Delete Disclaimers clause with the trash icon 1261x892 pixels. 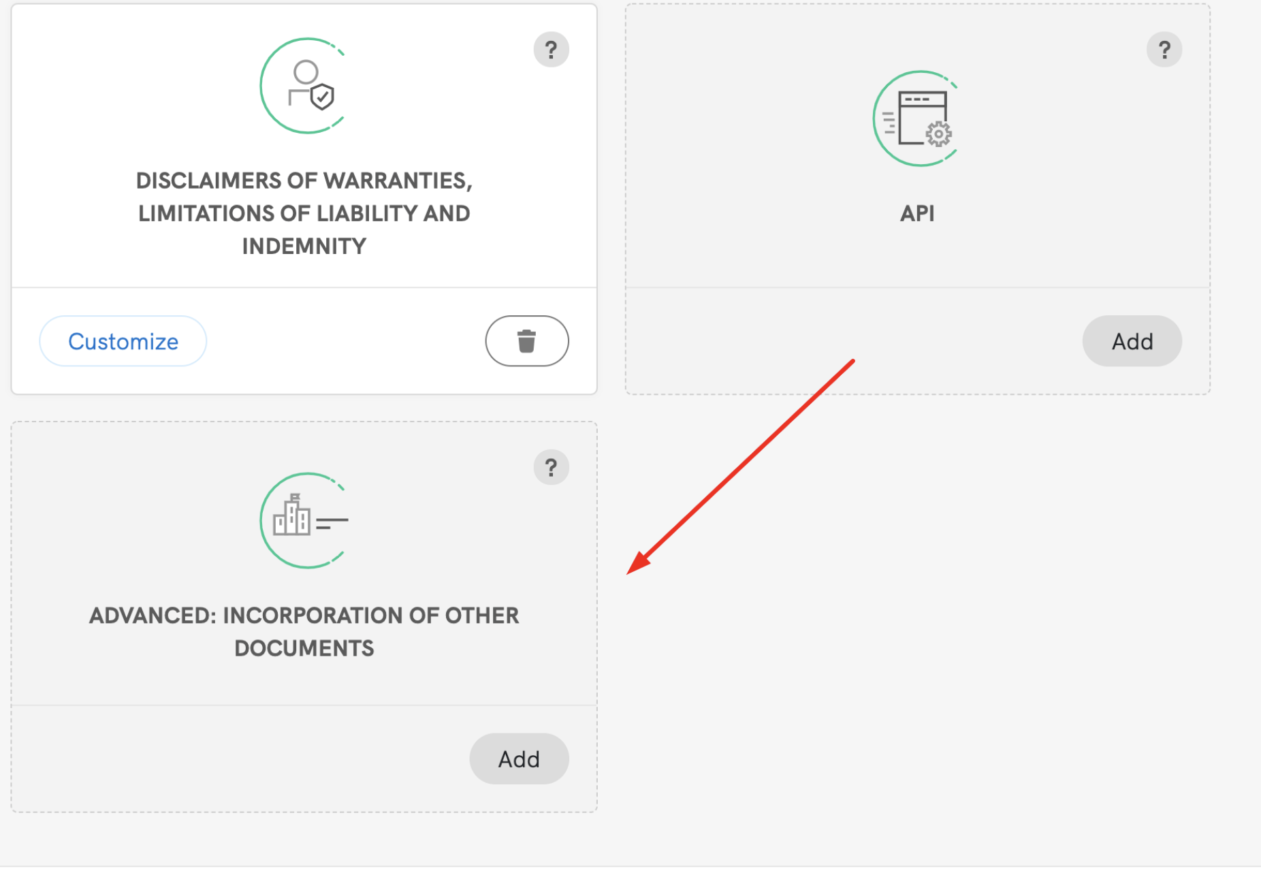[526, 341]
